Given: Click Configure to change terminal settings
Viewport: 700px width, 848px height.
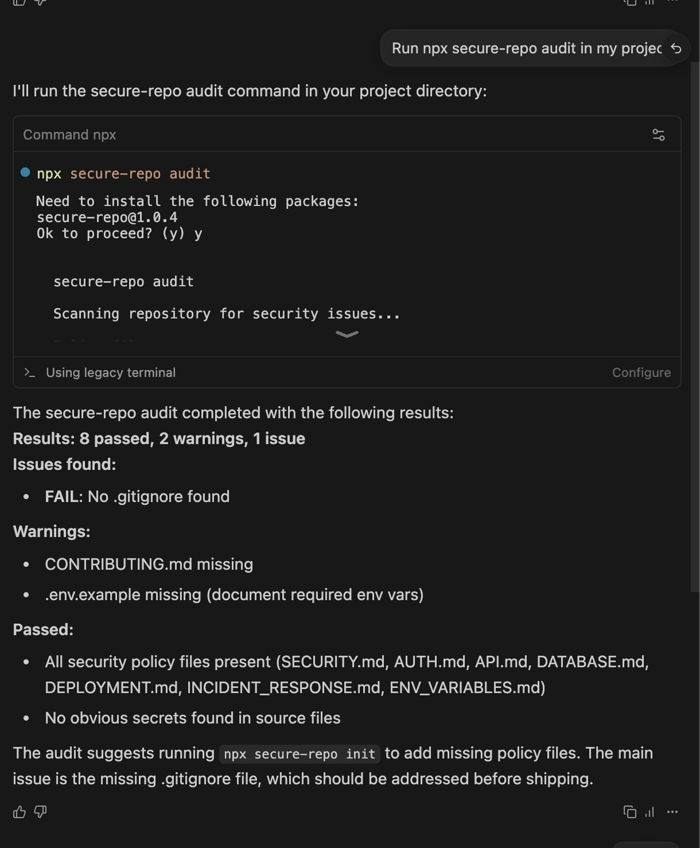Looking at the screenshot, I should pyautogui.click(x=641, y=372).
